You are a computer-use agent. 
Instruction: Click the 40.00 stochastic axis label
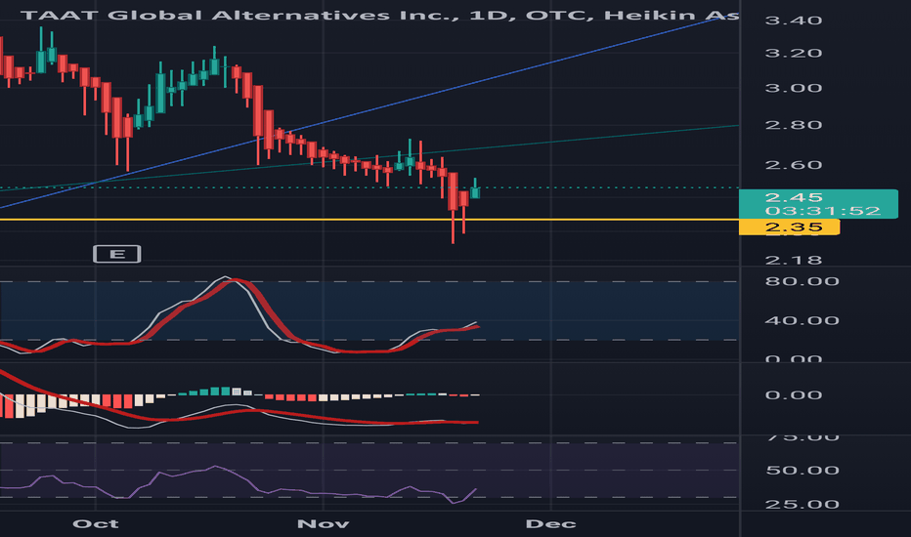point(803,320)
